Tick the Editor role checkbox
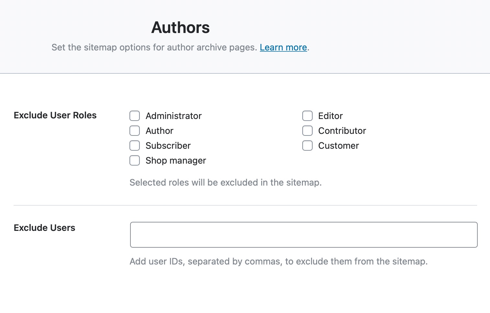This screenshot has height=313, width=490. [307, 116]
